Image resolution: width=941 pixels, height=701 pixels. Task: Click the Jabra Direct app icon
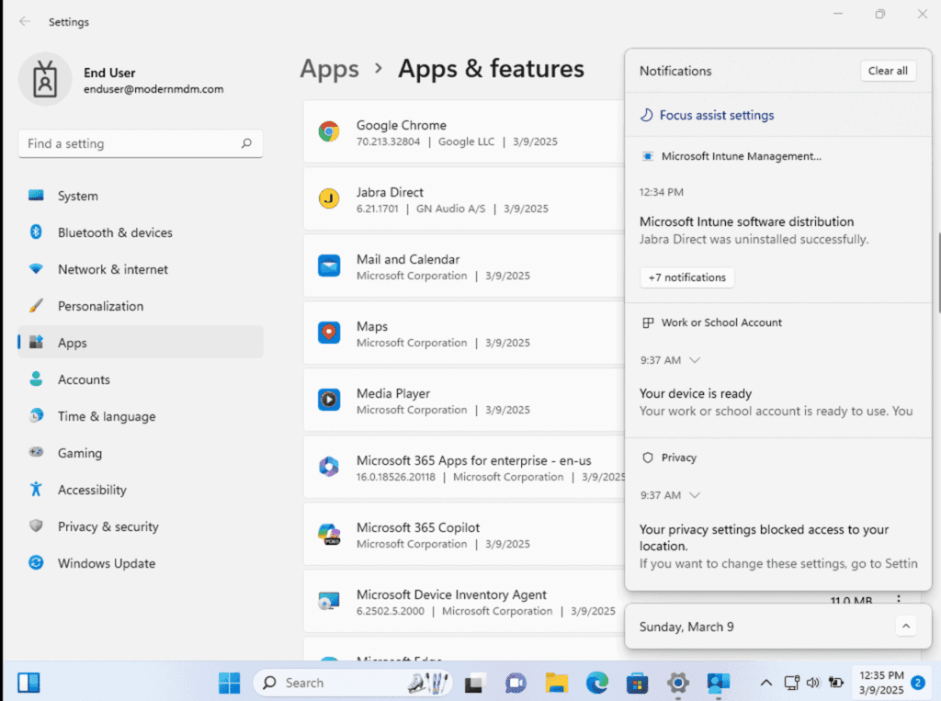[329, 199]
